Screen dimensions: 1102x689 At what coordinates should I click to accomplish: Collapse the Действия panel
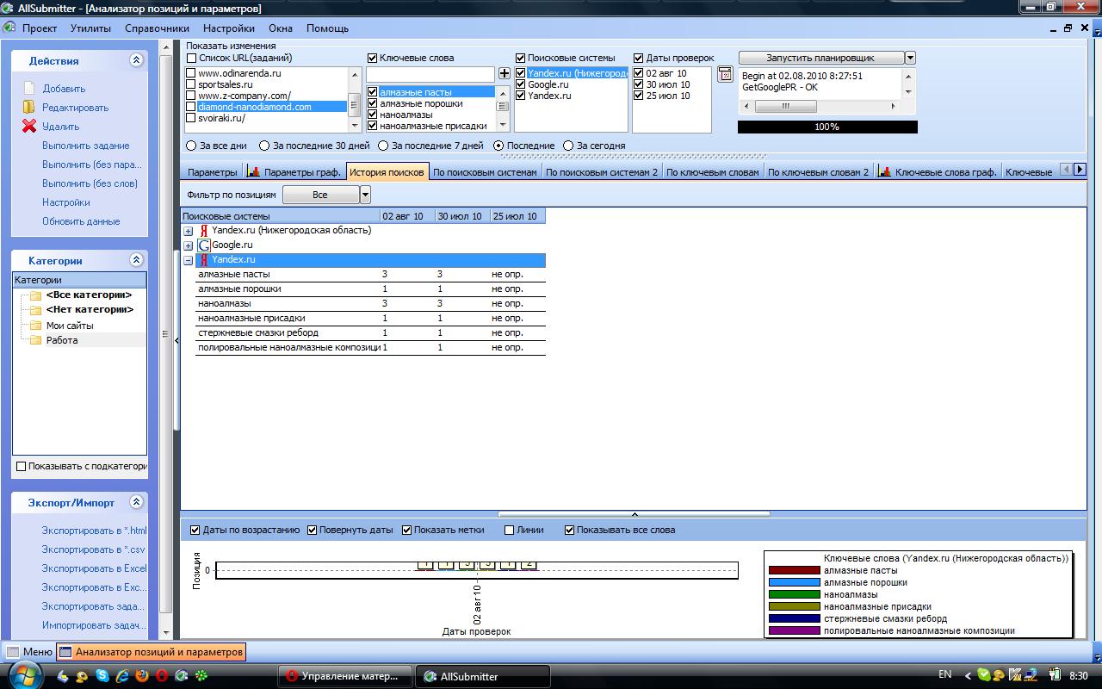coord(136,60)
